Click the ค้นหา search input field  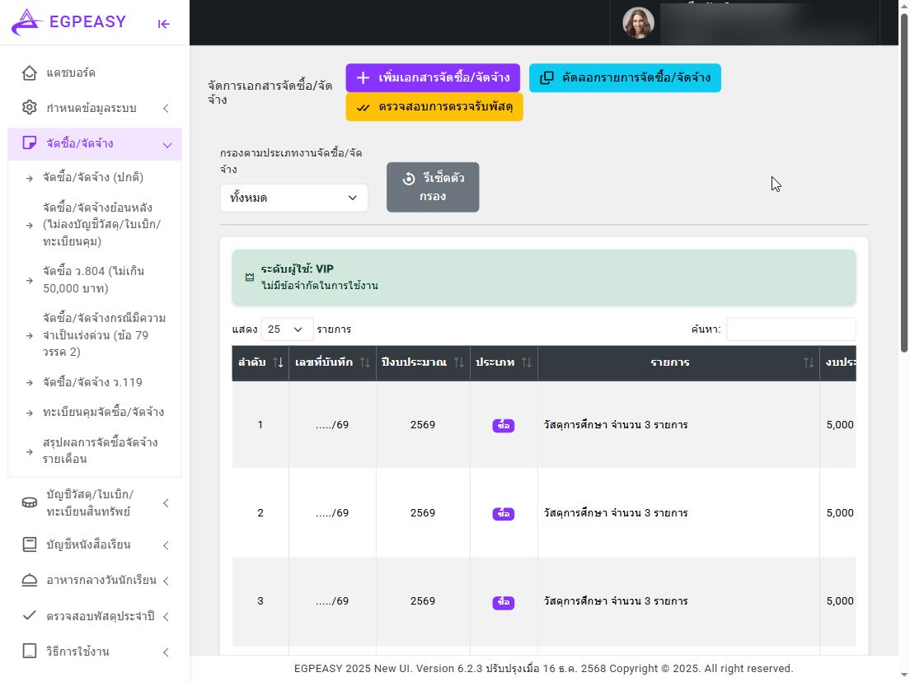790,329
